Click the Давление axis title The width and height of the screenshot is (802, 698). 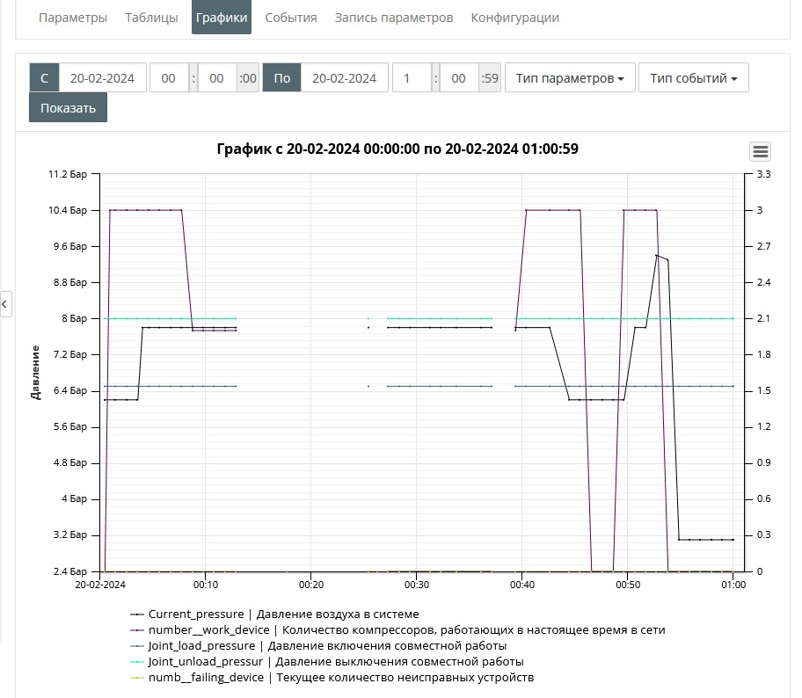(x=35, y=372)
